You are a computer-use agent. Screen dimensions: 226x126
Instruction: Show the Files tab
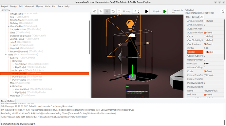click(3, 101)
